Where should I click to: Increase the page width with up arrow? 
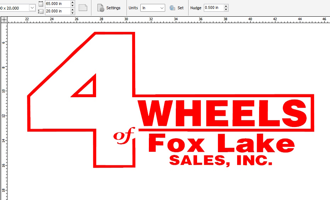[73, 2]
